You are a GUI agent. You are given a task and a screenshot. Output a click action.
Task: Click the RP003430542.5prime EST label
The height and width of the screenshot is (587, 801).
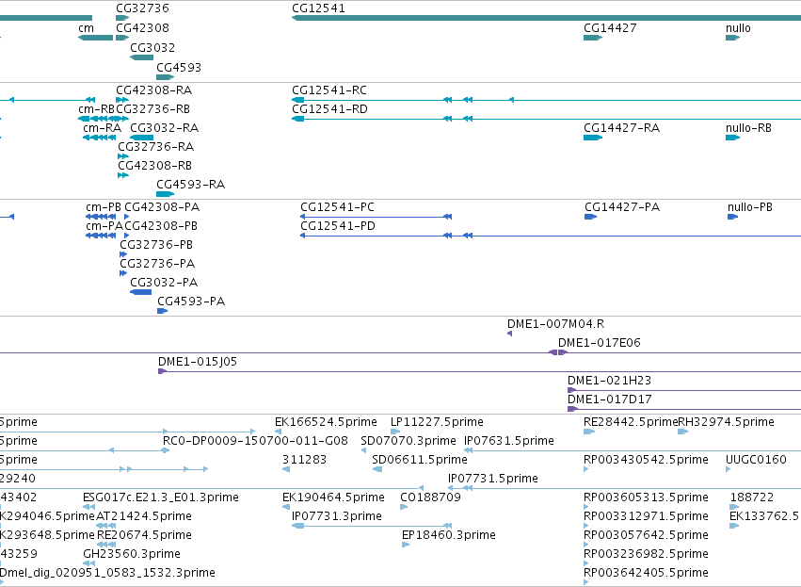click(646, 460)
